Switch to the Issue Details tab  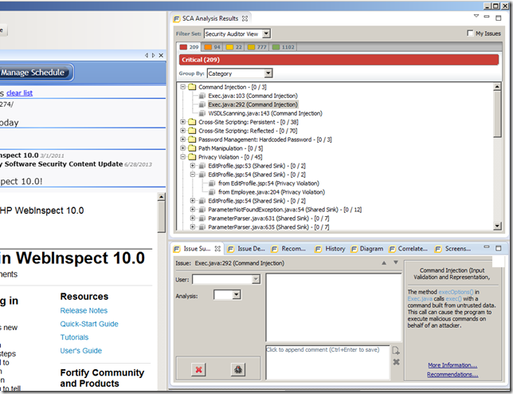click(x=247, y=249)
